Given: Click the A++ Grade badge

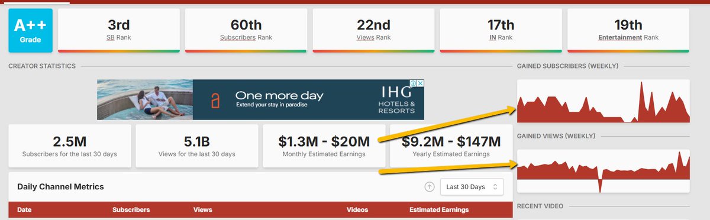Looking at the screenshot, I should 31,30.
